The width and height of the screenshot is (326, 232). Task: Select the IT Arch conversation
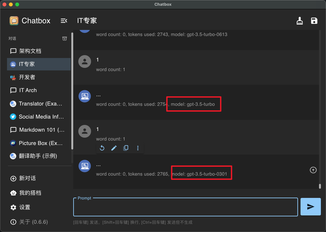point(32,90)
